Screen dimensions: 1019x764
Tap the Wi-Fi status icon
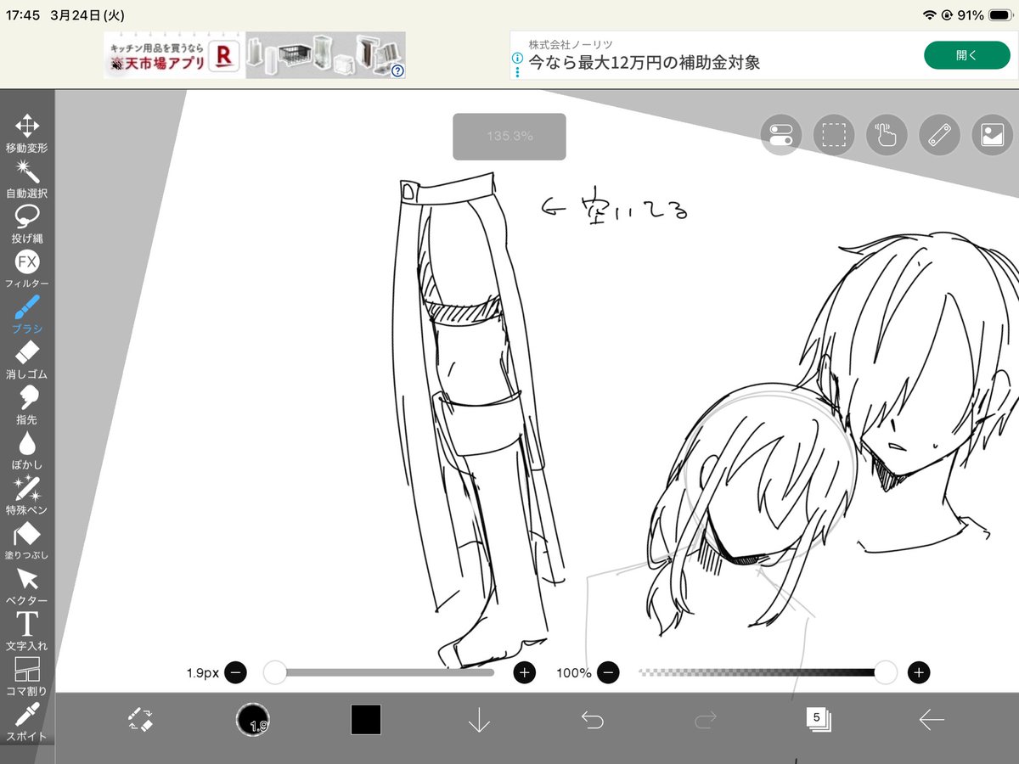point(929,15)
